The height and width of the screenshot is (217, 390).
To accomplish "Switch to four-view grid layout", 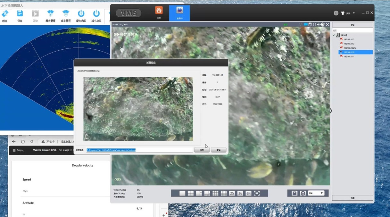I will pos(191,193).
